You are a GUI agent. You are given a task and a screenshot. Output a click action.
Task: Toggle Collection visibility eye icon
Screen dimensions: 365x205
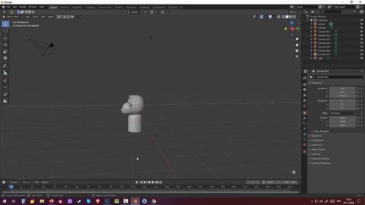click(362, 20)
